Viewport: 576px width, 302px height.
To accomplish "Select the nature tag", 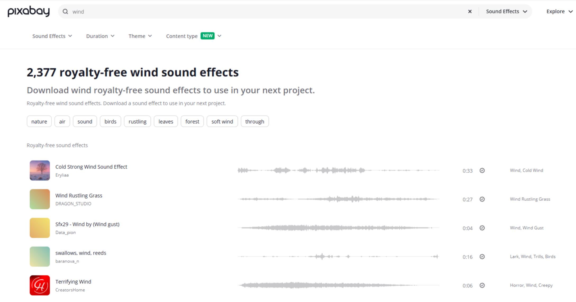I will click(x=39, y=121).
